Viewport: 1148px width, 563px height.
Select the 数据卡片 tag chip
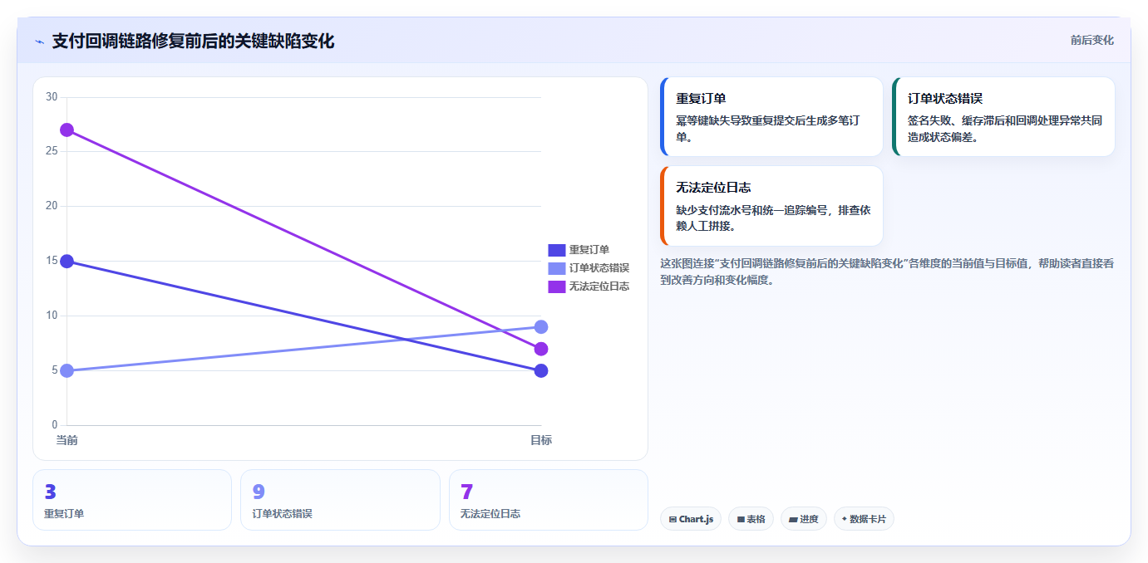pos(864,519)
